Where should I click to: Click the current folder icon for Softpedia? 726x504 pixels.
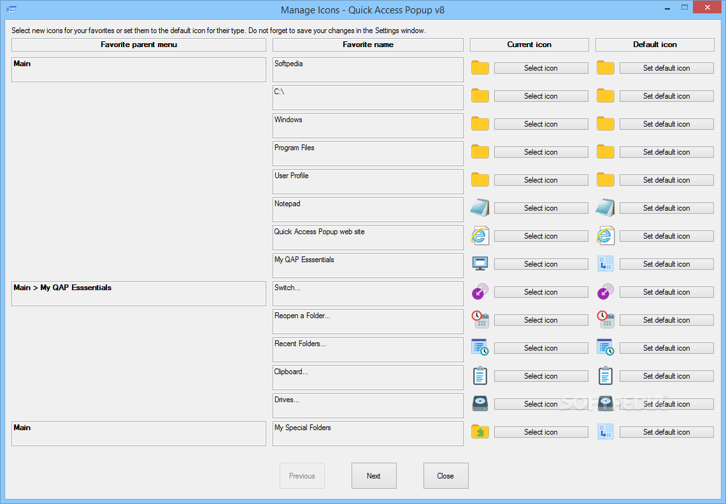pyautogui.click(x=480, y=67)
